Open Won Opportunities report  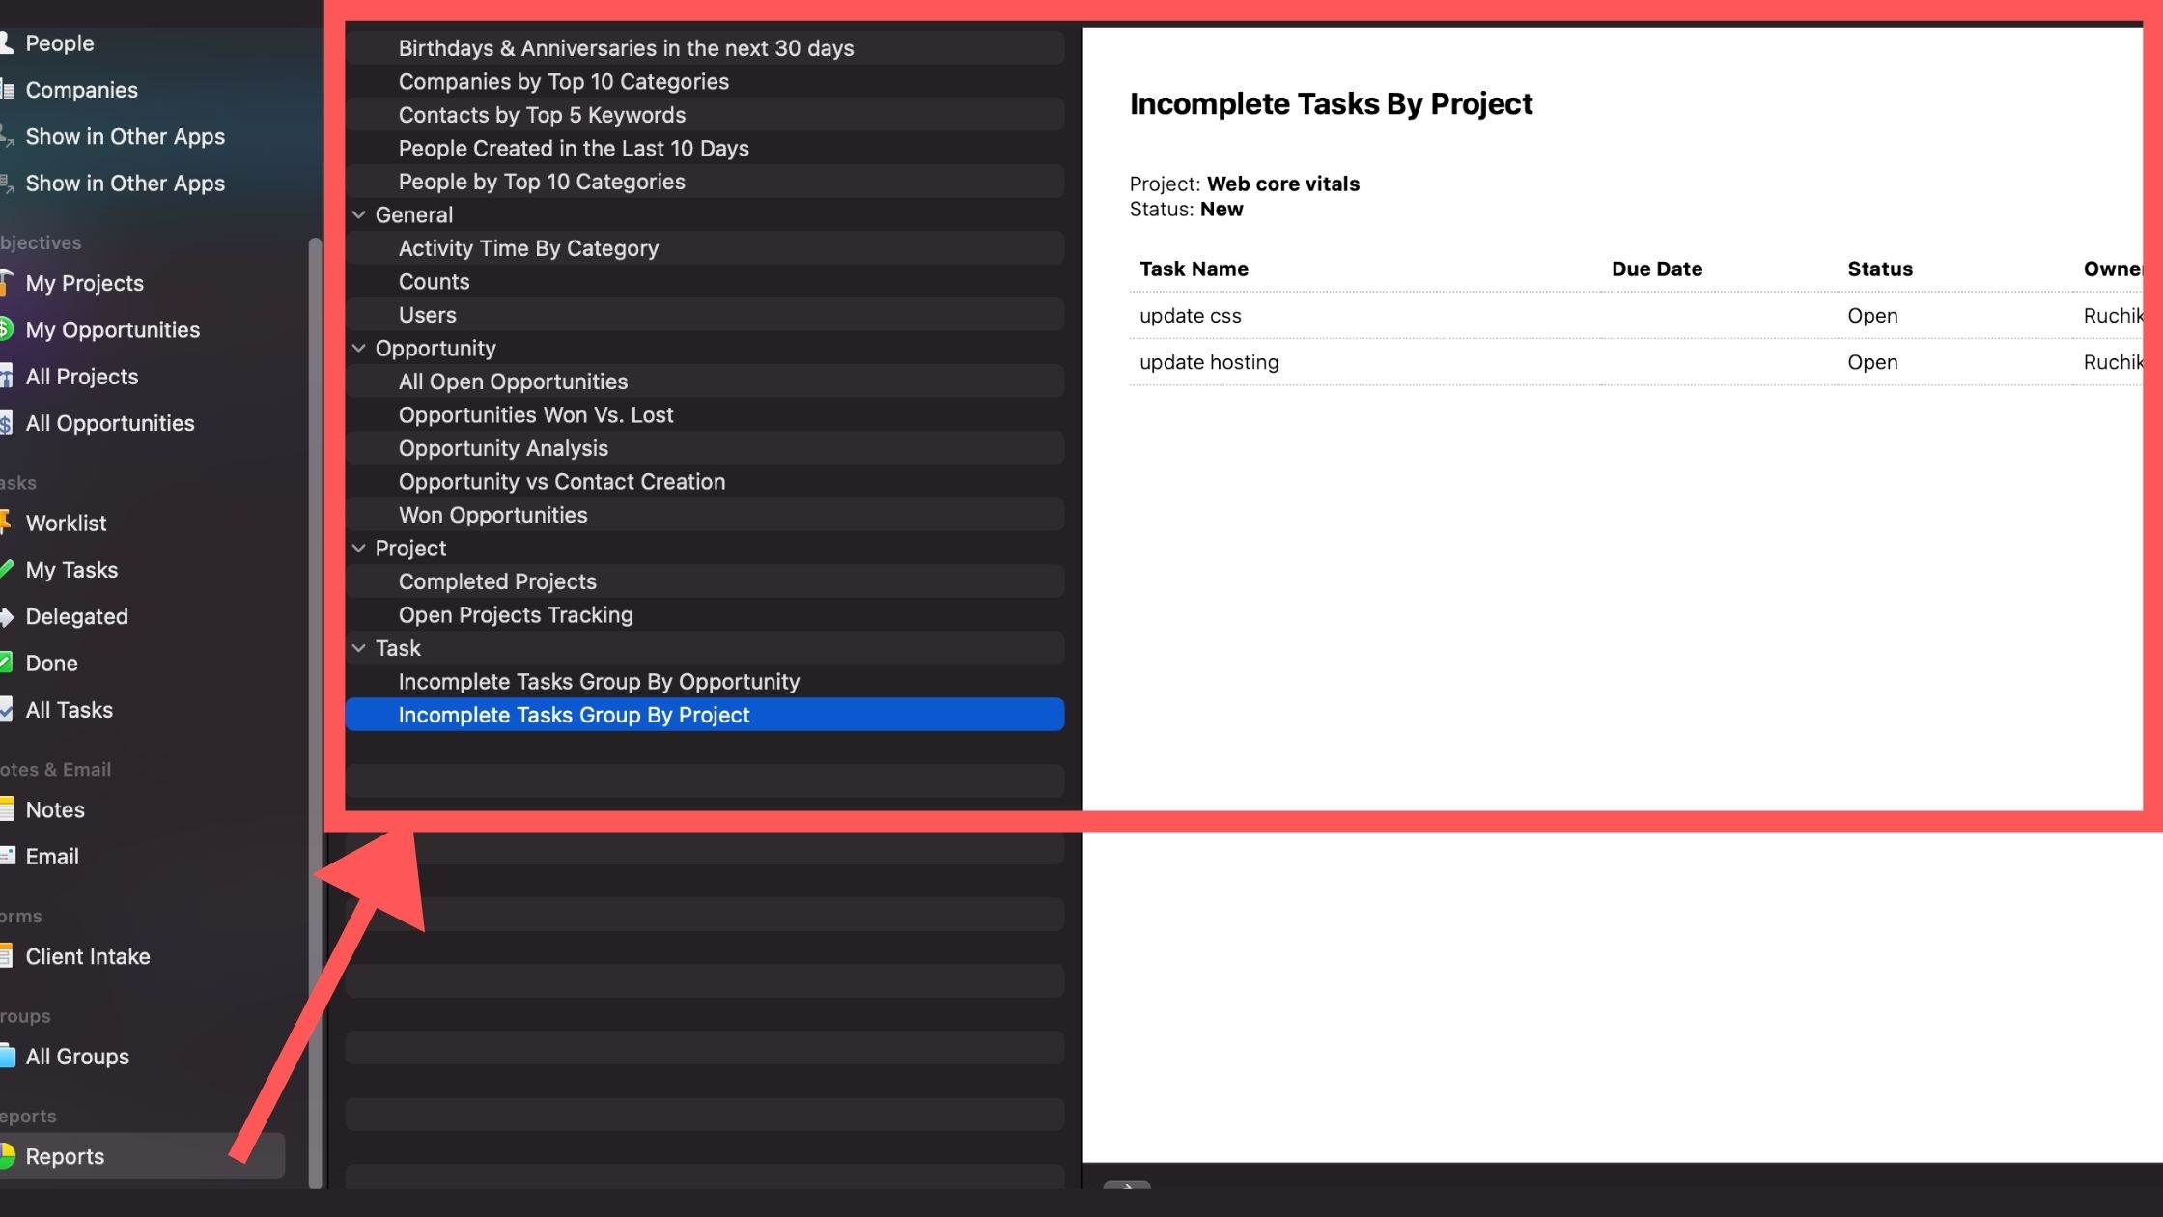(705, 515)
